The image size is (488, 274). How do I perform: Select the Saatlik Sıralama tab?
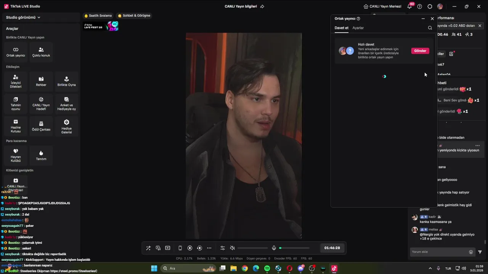pyautogui.click(x=98, y=16)
